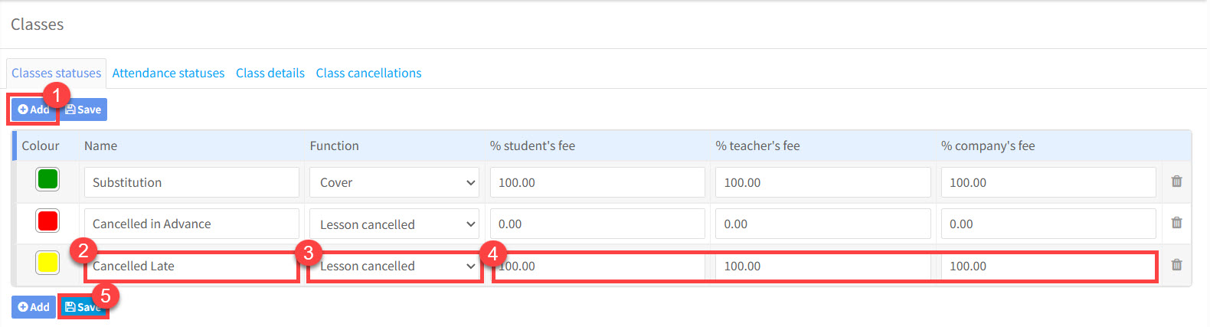
Task: Delete the Substitution status row
Action: pyautogui.click(x=1176, y=181)
